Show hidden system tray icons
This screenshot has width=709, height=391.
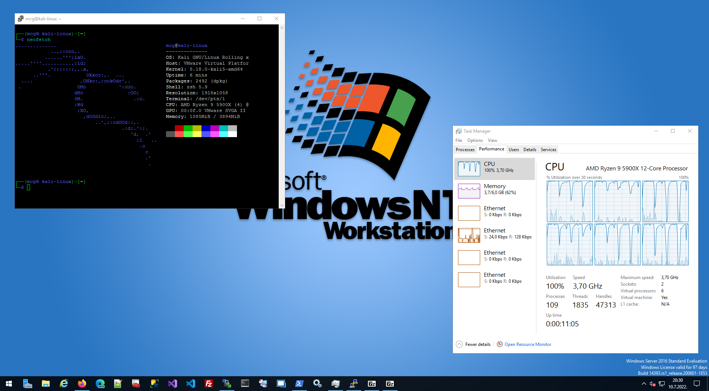[644, 384]
